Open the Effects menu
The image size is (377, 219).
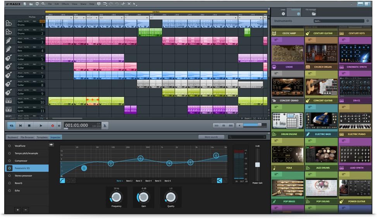coord(65,4)
